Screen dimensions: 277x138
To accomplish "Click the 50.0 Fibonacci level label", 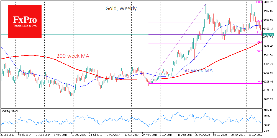I will tap(259, 42).
